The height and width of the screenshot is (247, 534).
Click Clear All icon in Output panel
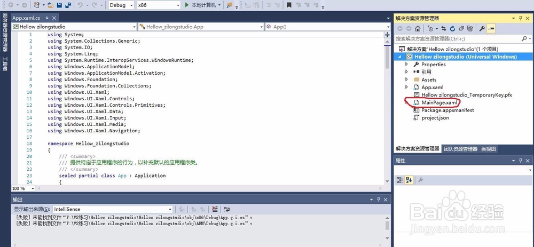215,209
